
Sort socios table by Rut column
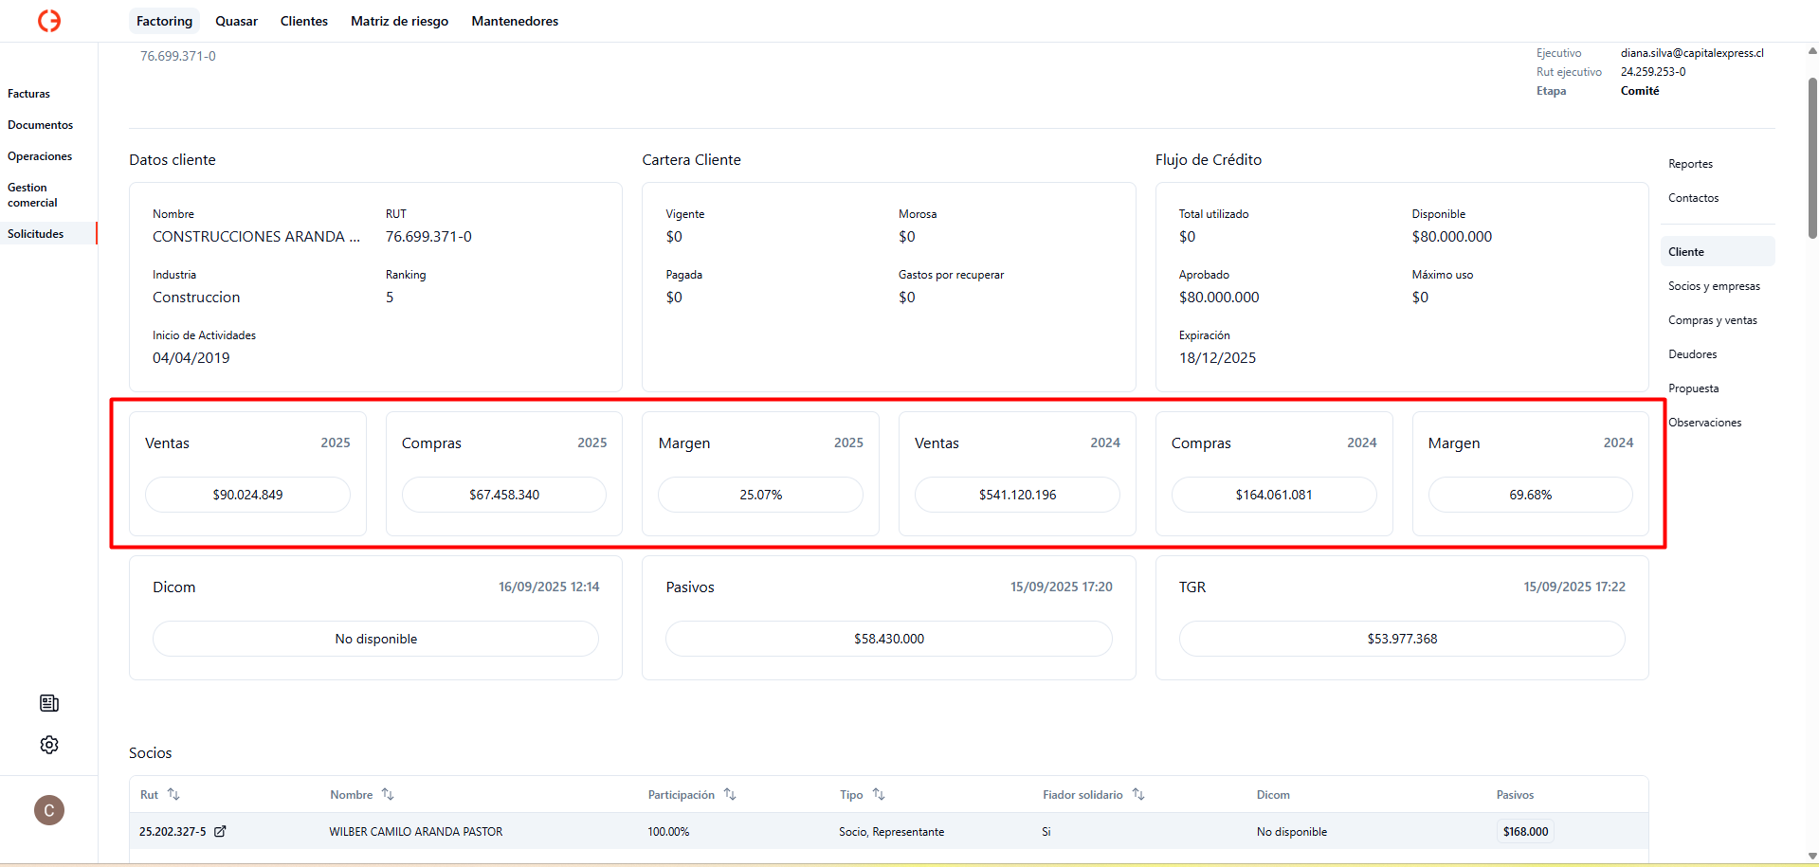(173, 794)
